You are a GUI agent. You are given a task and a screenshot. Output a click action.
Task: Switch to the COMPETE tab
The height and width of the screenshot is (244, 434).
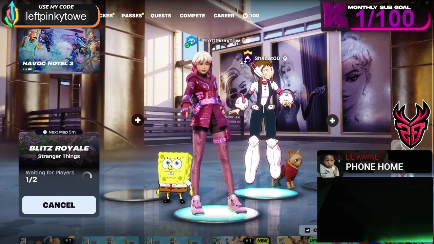click(192, 16)
